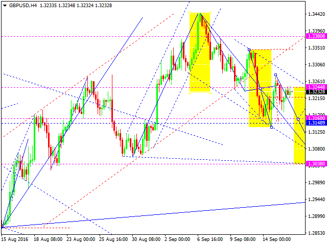Select the low value 1.32324 in the header

[x=85, y=6]
